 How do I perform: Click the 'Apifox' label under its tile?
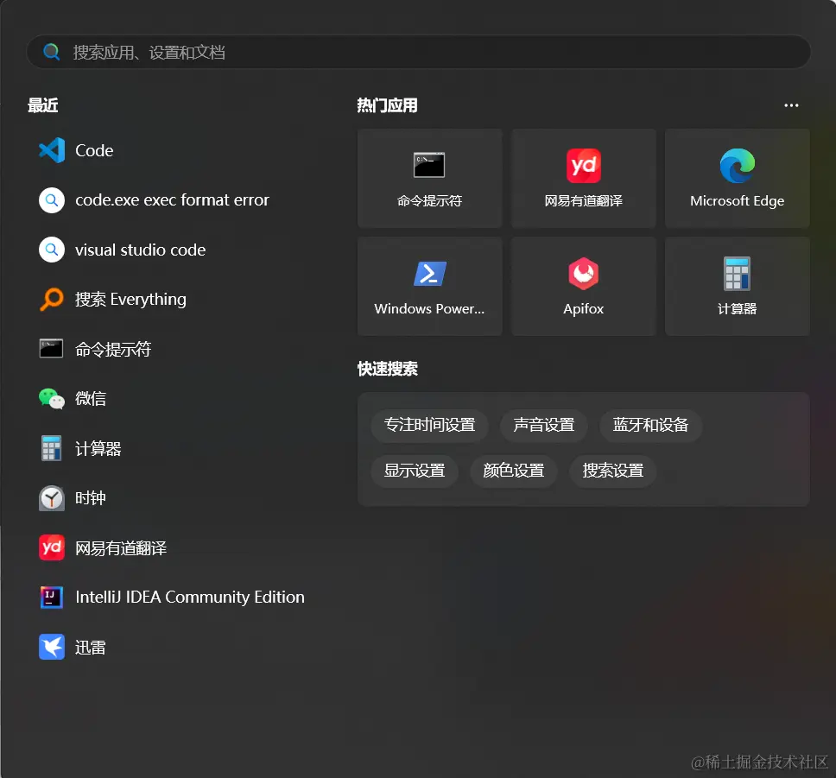[x=583, y=309]
